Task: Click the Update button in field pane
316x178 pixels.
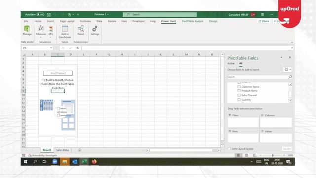Action: (x=287, y=149)
